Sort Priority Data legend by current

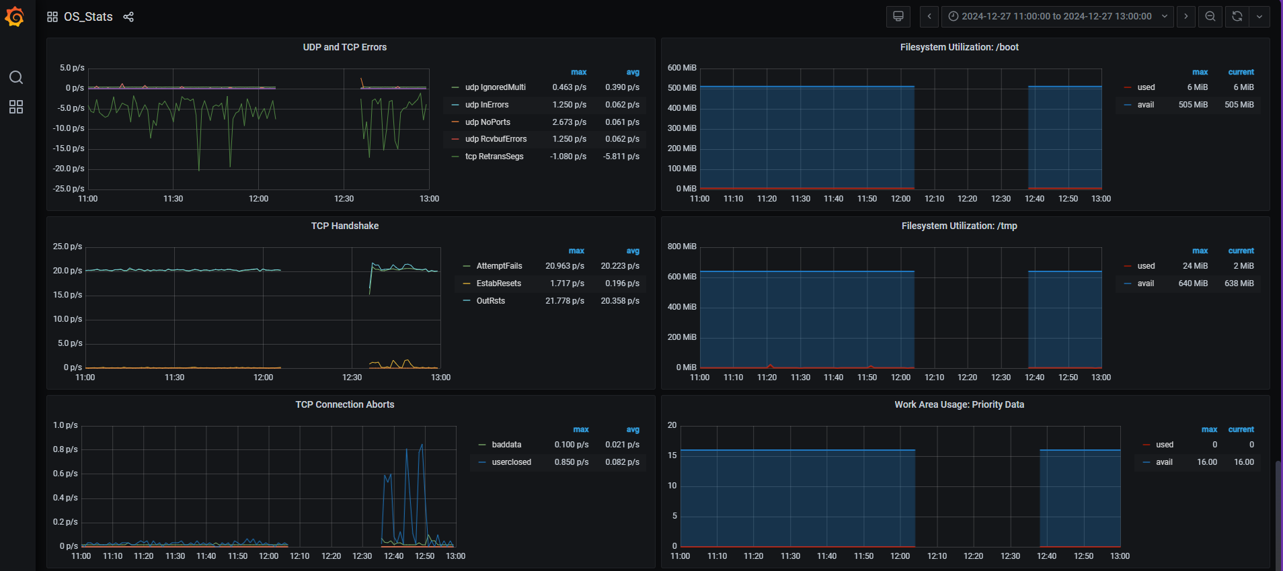click(1241, 429)
